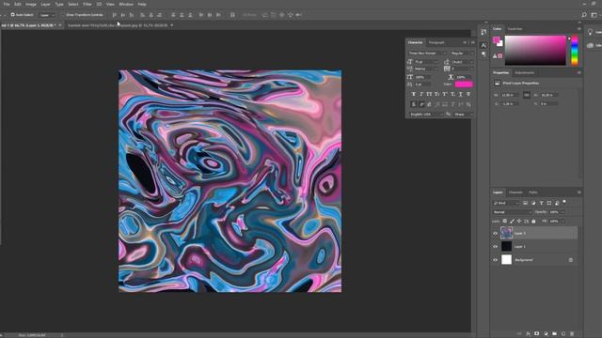This screenshot has width=602, height=338.
Task: Open the layer Opacity dropdown arrow
Action: click(562, 212)
